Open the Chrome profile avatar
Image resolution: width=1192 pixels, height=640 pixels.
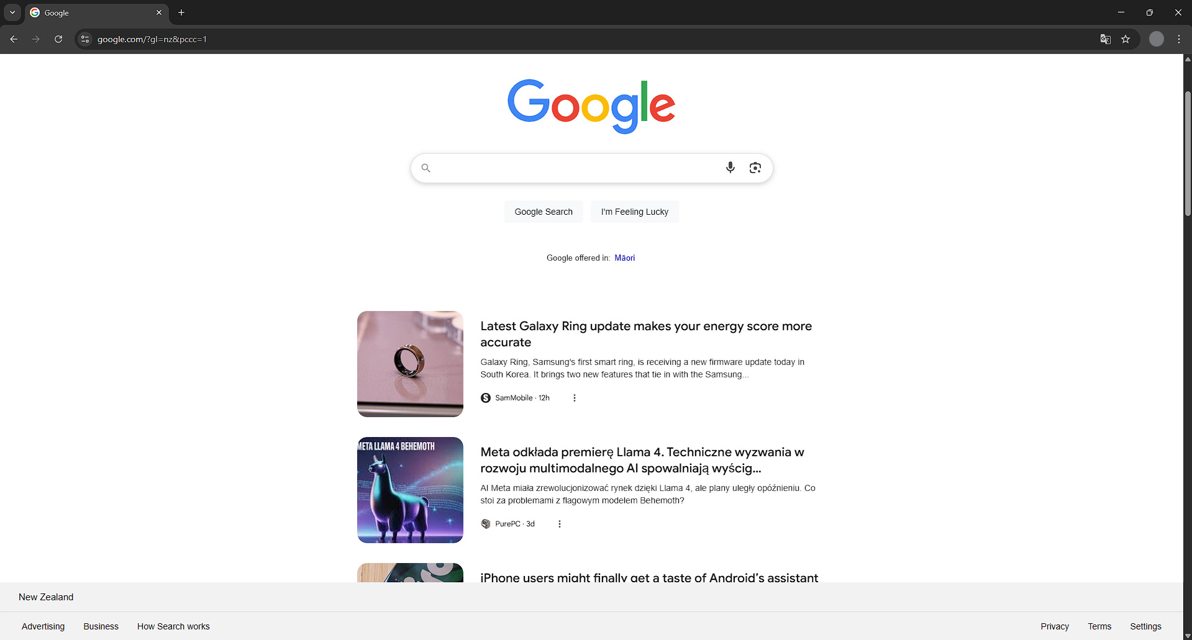coord(1156,39)
